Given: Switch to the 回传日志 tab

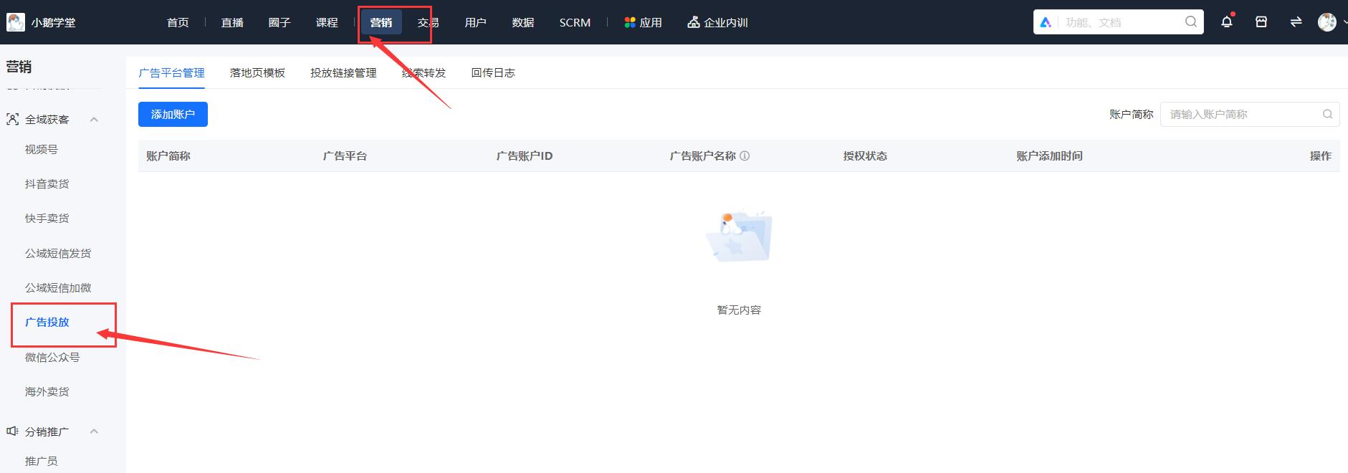Looking at the screenshot, I should point(492,73).
